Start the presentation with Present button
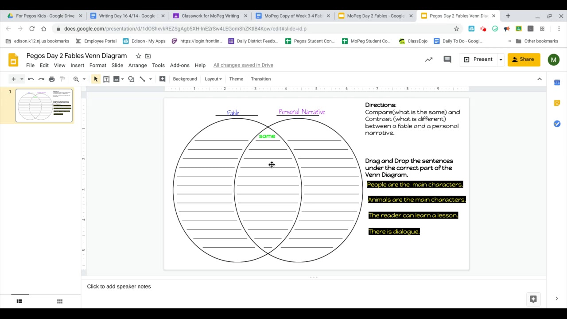This screenshot has width=567, height=319. 478,59
